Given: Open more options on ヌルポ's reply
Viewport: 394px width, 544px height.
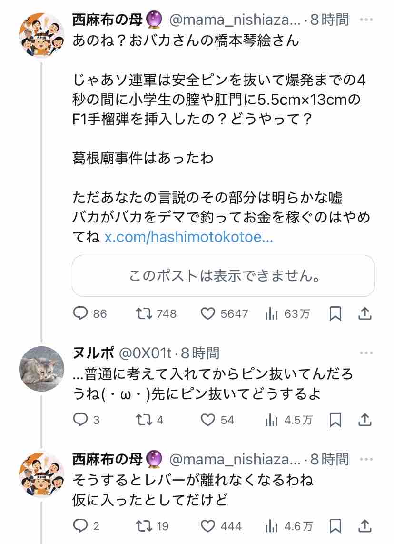Looking at the screenshot, I should [366, 353].
